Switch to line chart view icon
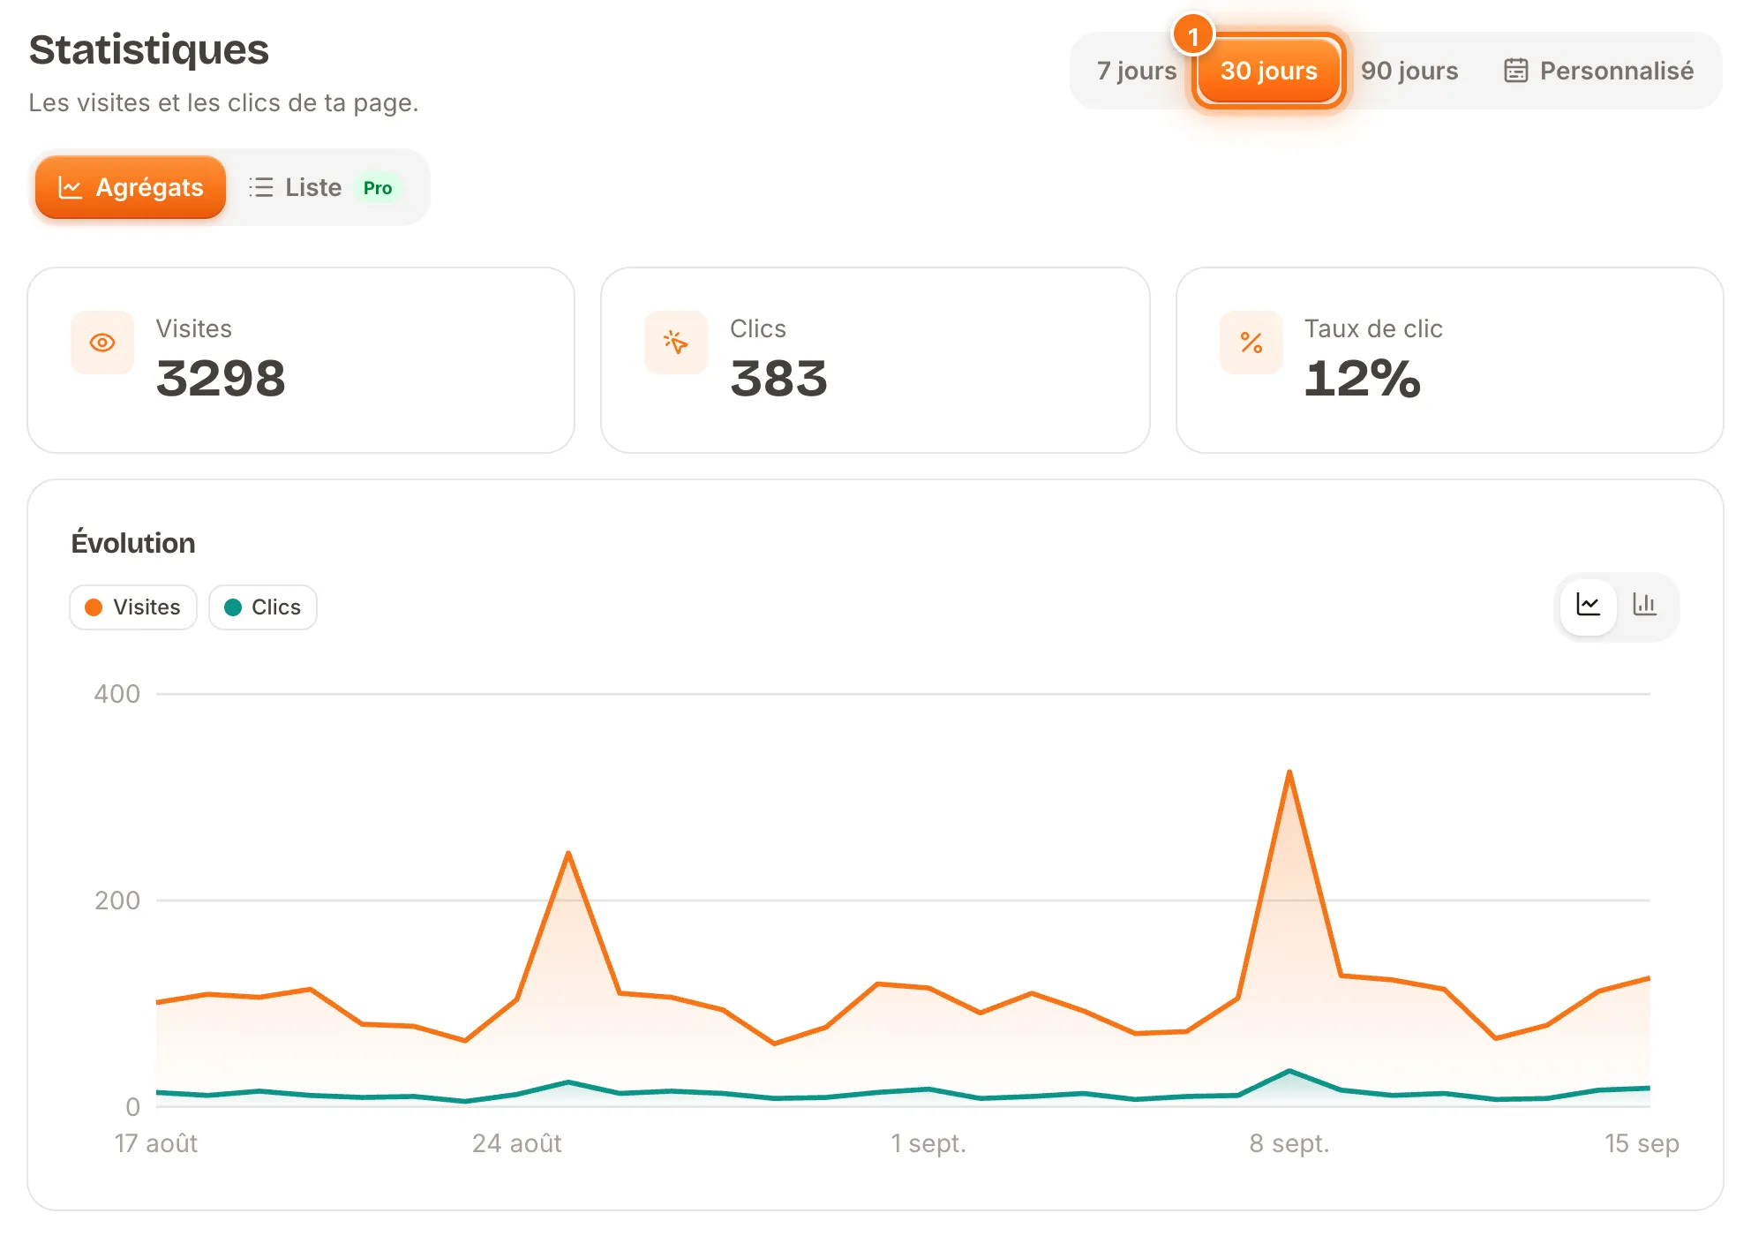This screenshot has width=1751, height=1236. click(1588, 606)
